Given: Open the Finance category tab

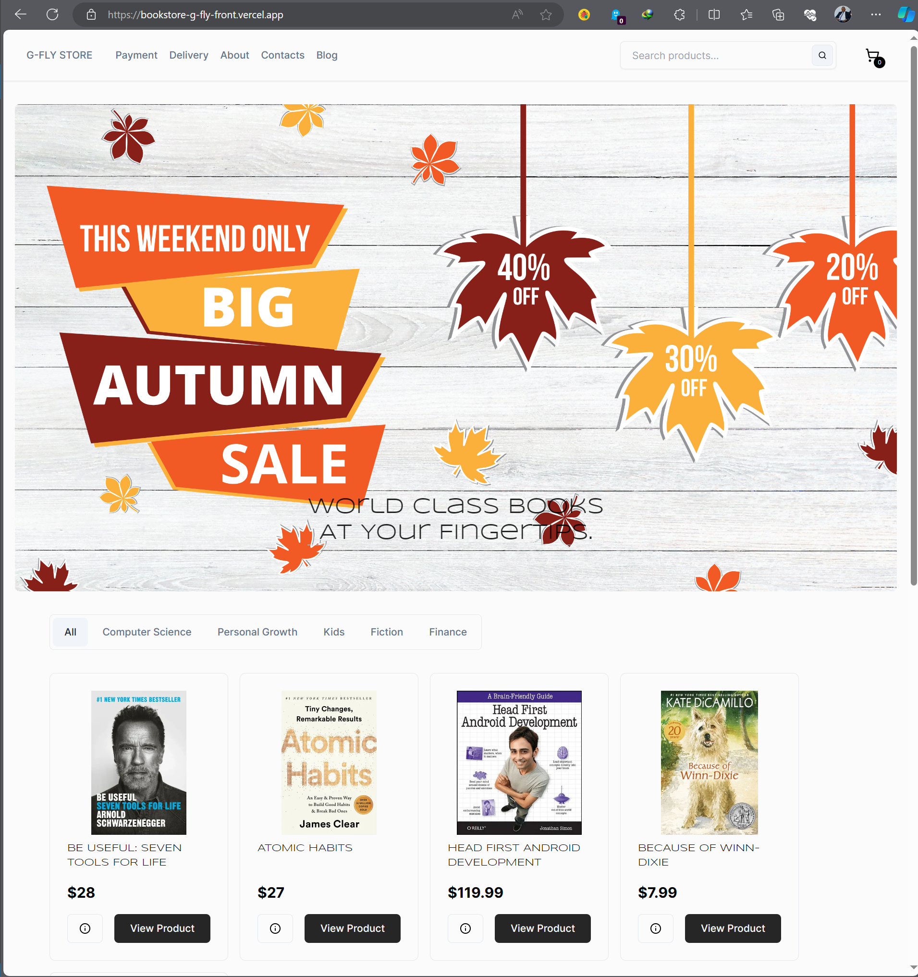Looking at the screenshot, I should 448,632.
